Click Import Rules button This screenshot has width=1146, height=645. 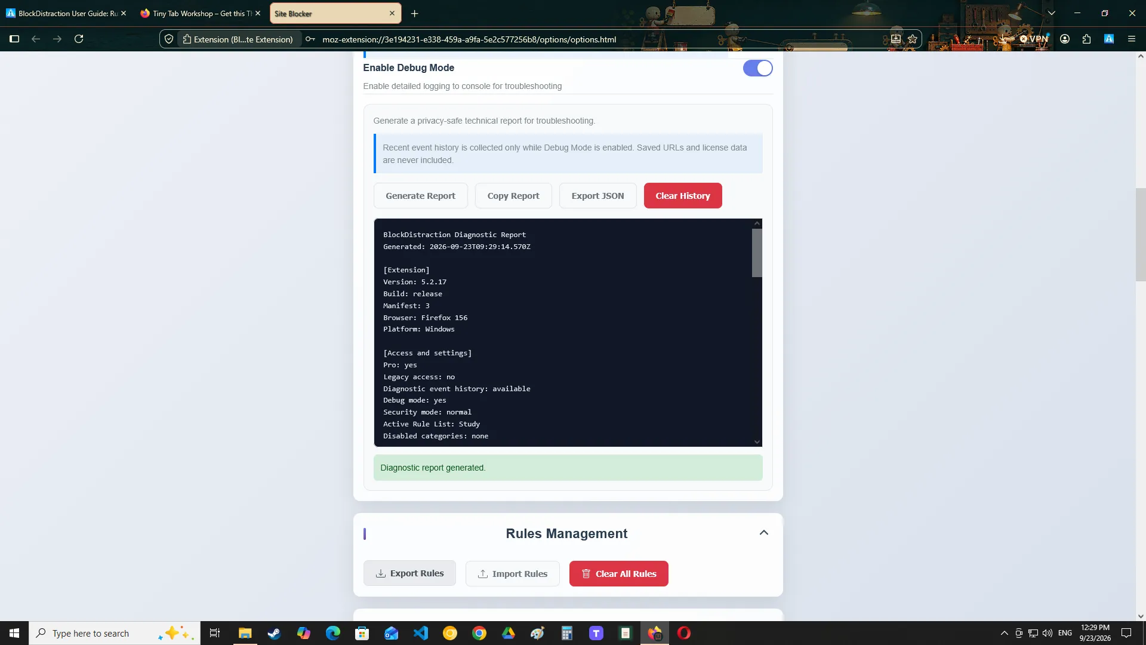click(513, 573)
